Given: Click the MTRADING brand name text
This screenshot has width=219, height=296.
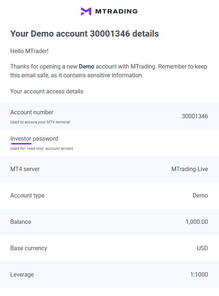Looking at the screenshot, I should point(116,11).
